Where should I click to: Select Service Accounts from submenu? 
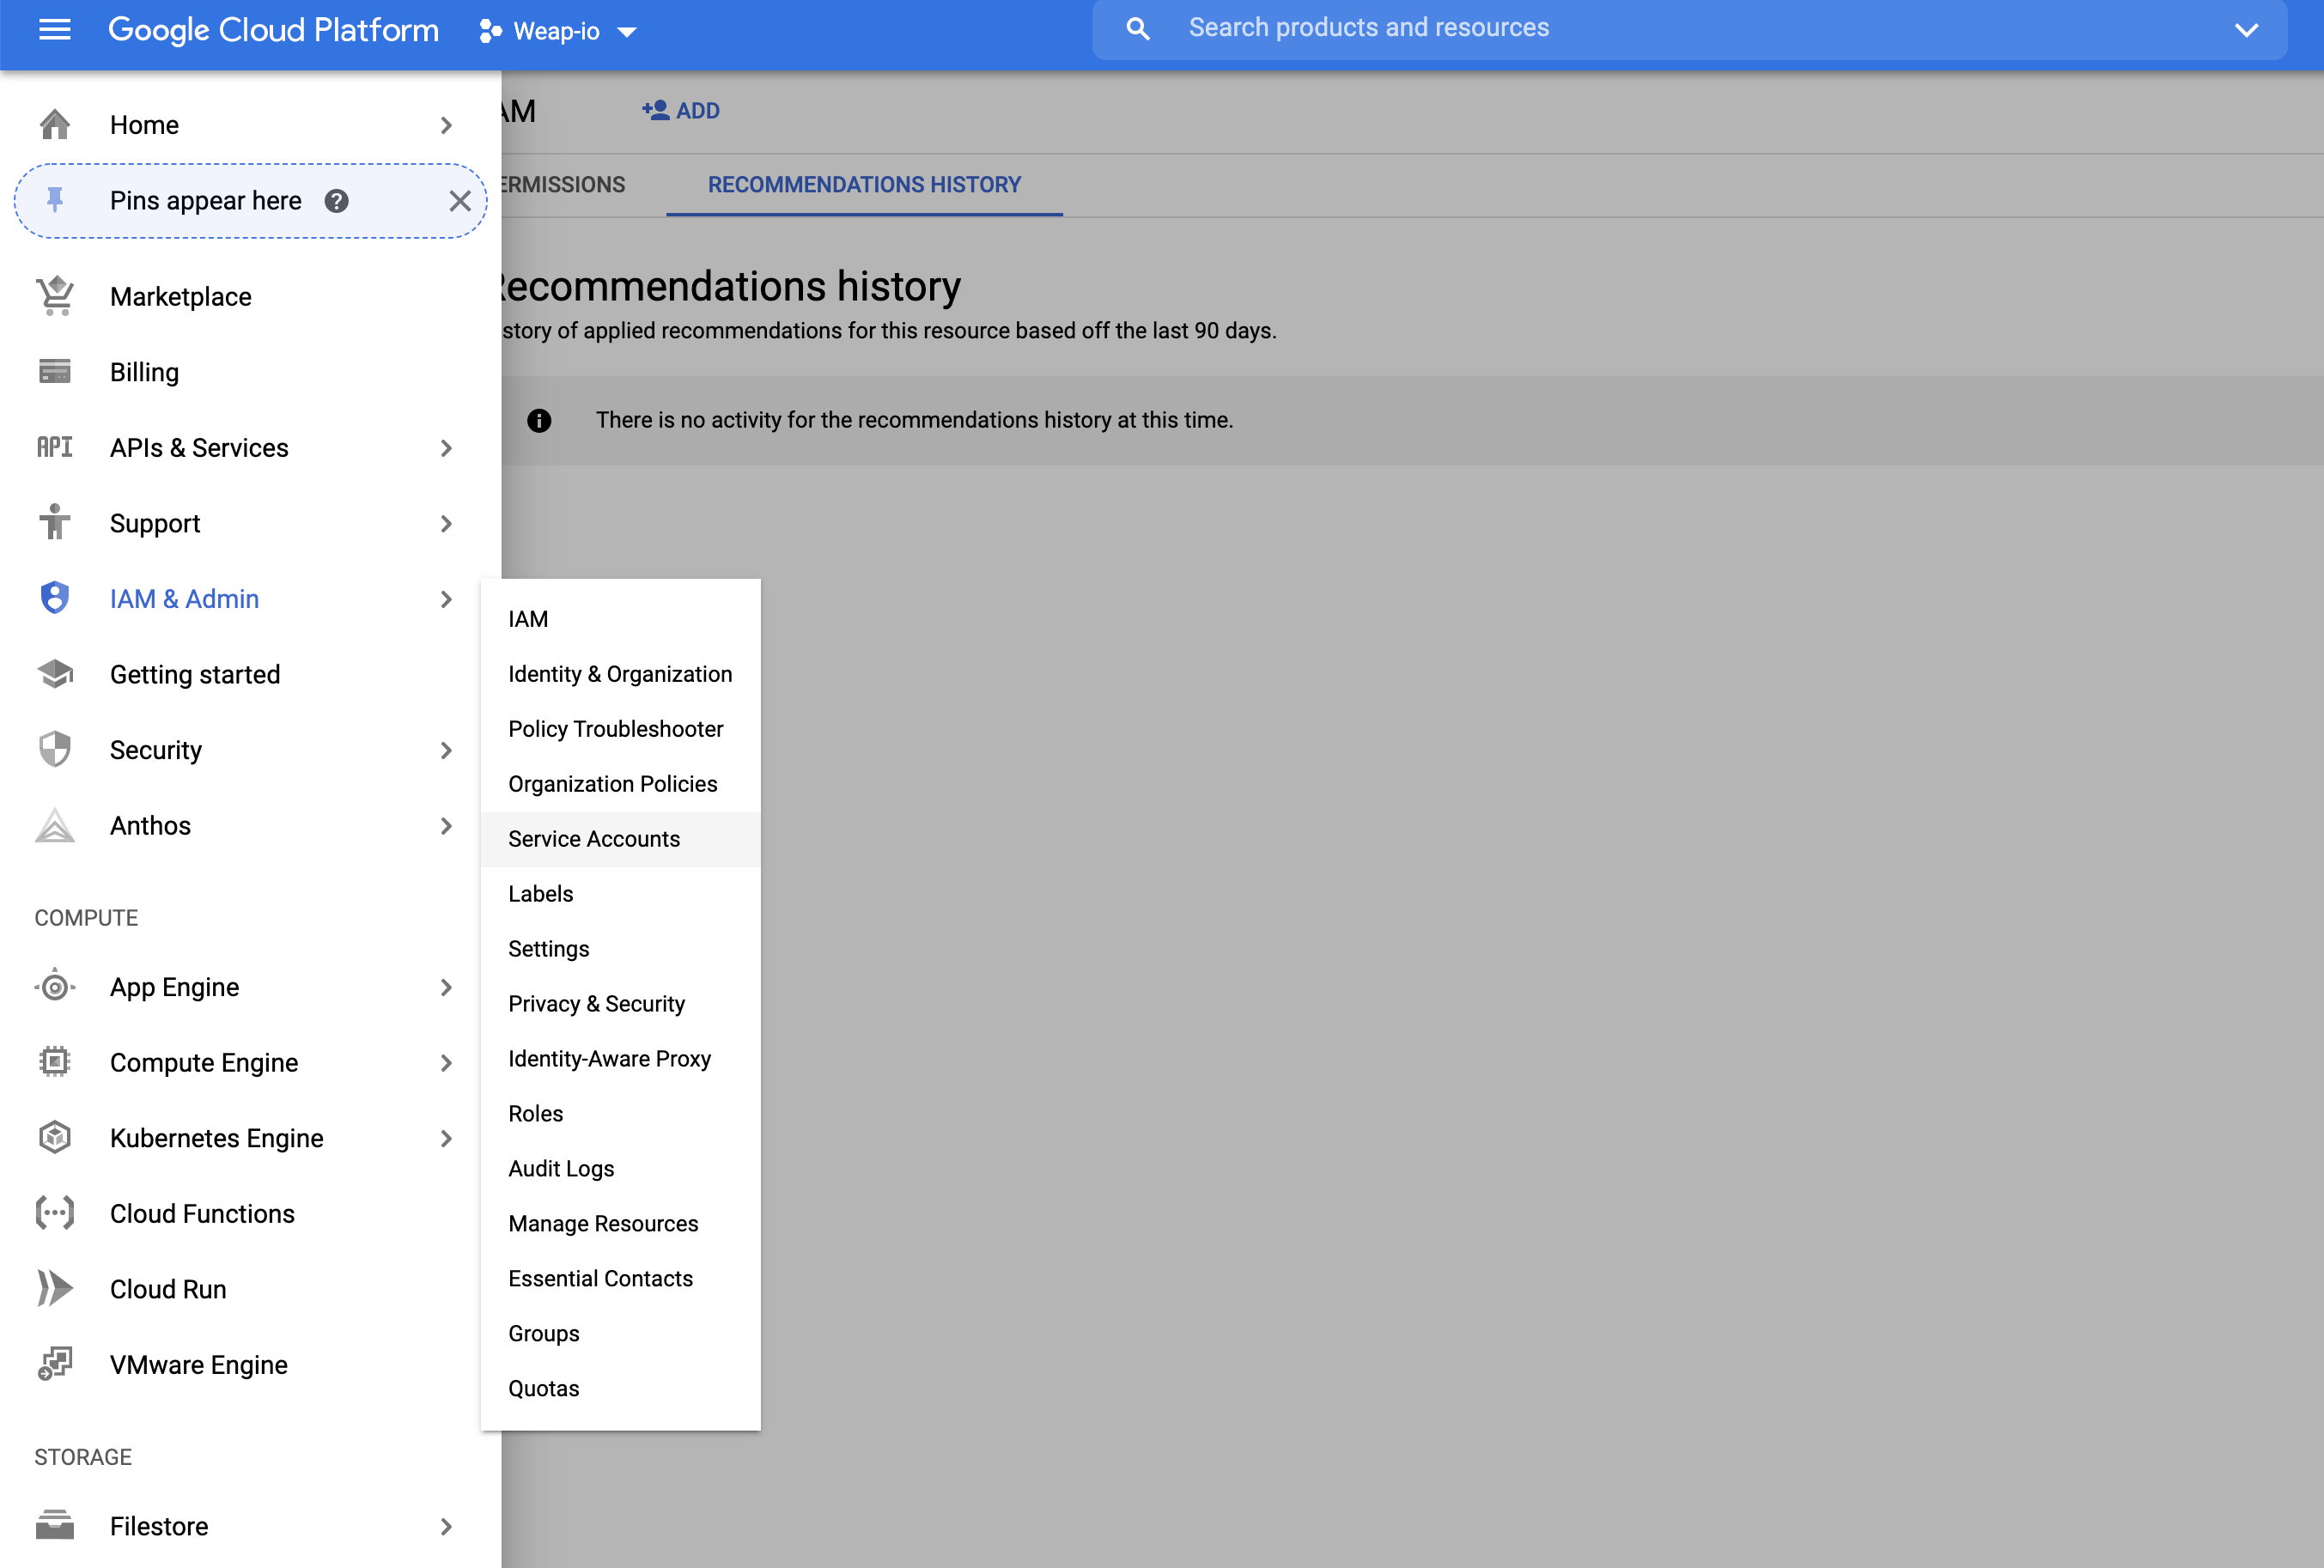click(x=620, y=839)
